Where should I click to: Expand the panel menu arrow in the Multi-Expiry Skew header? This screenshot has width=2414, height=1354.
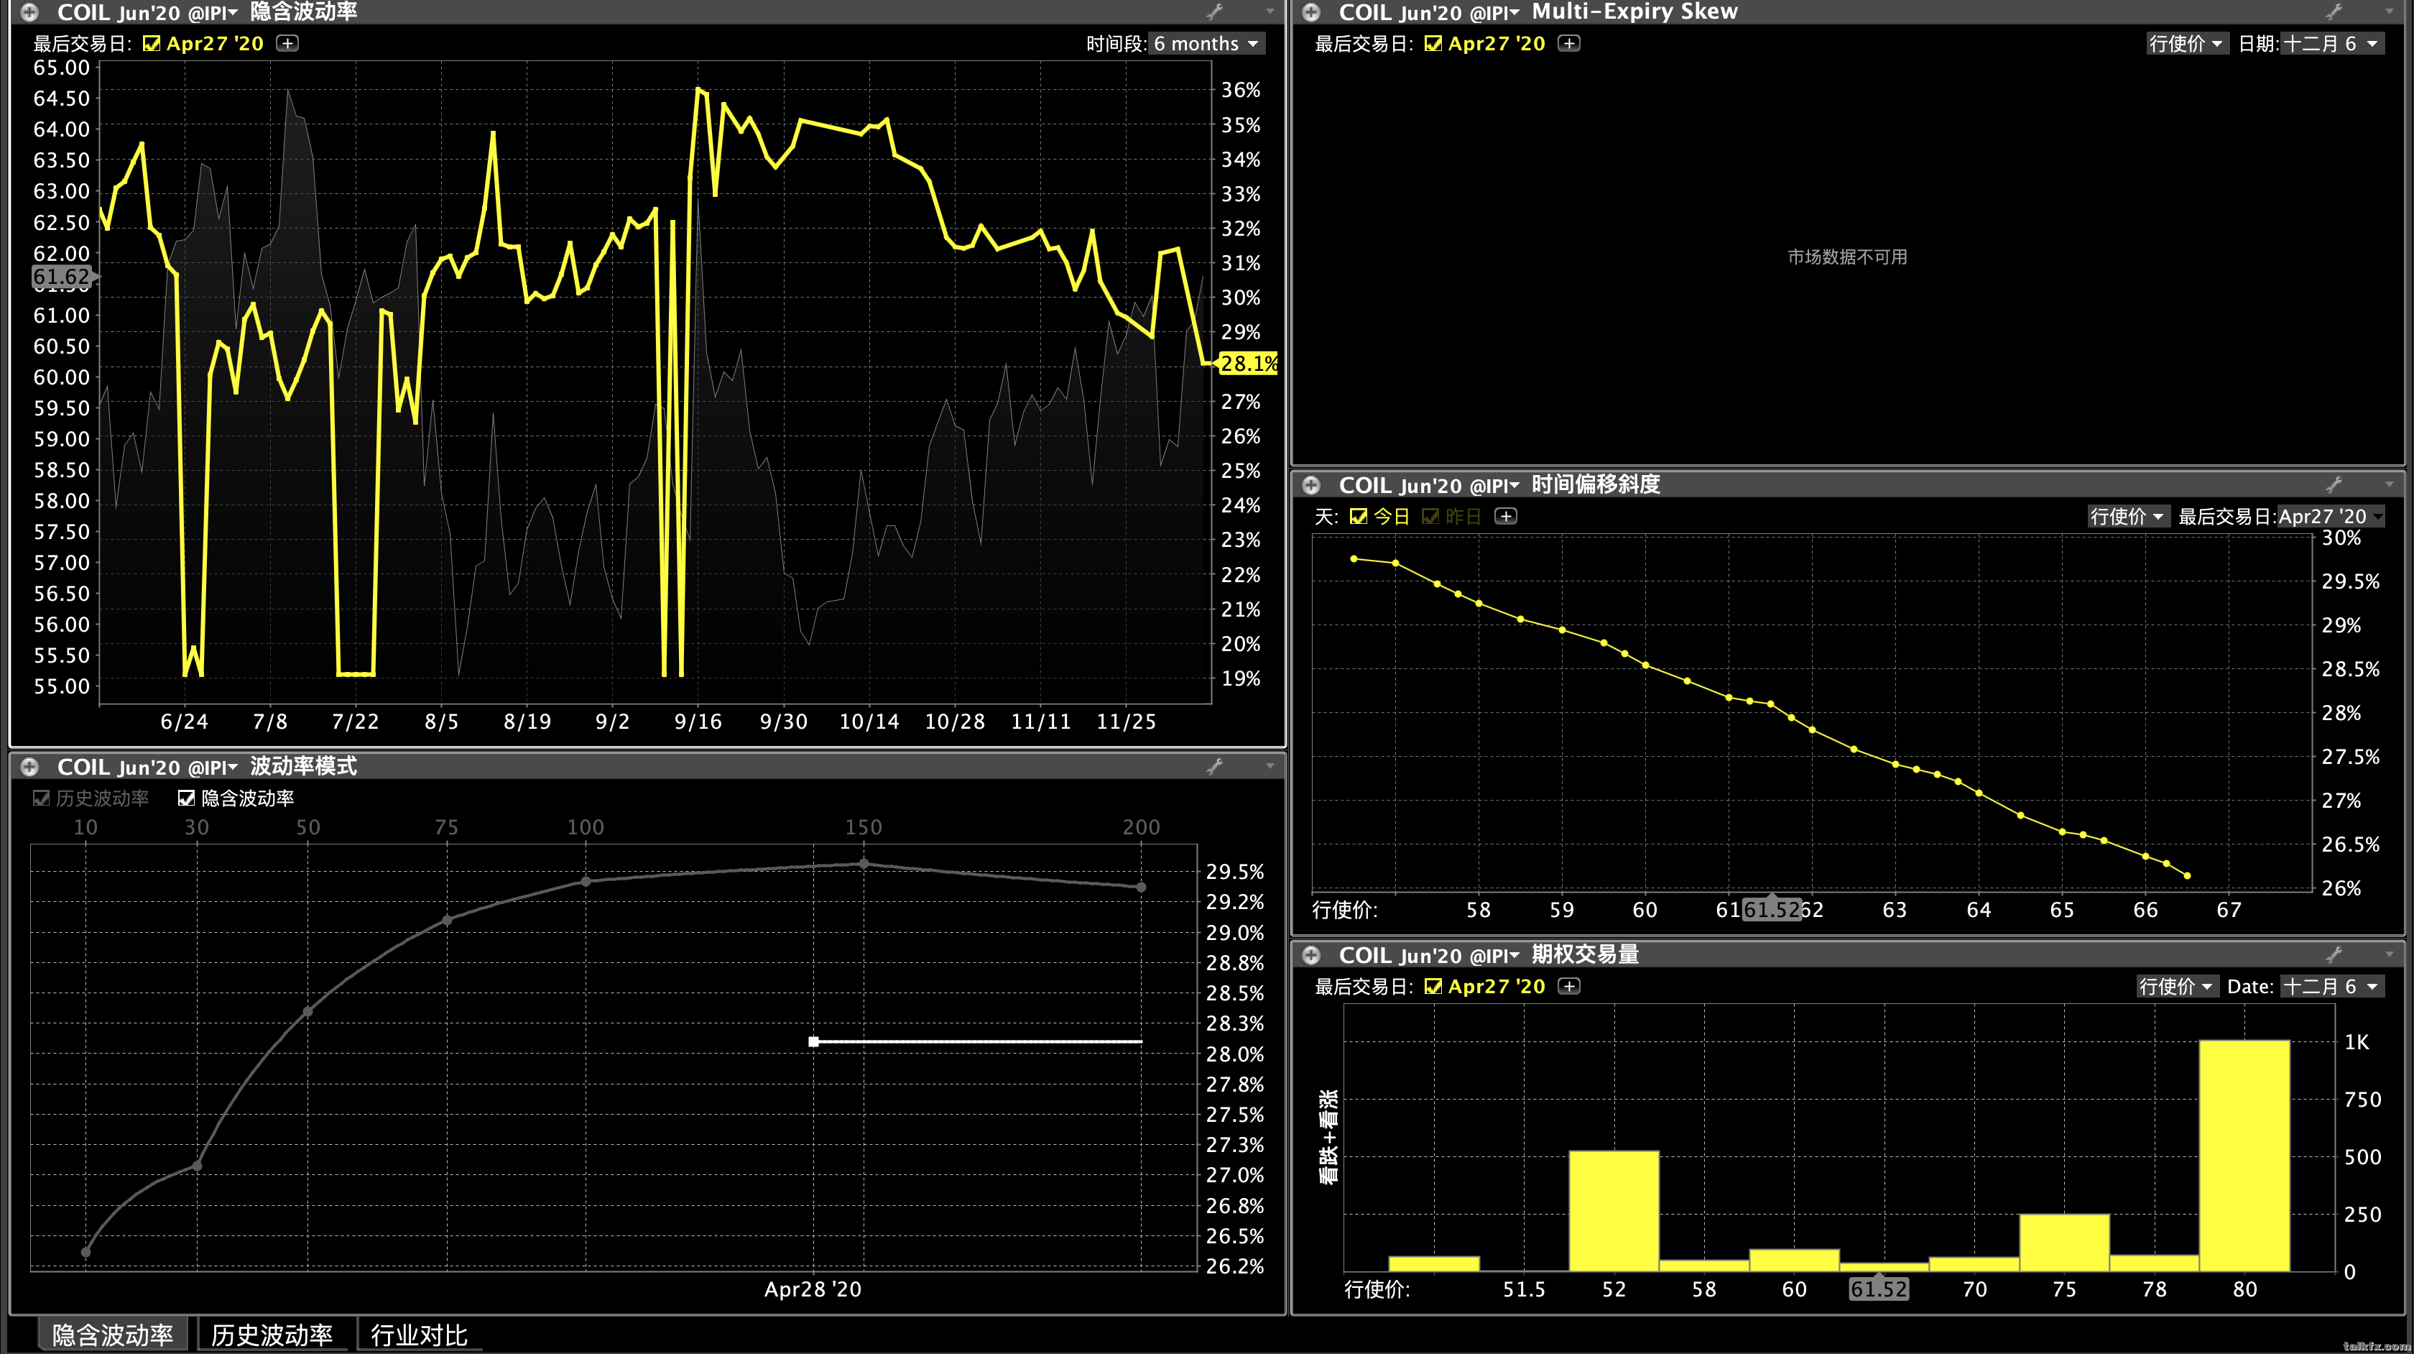point(2389,11)
